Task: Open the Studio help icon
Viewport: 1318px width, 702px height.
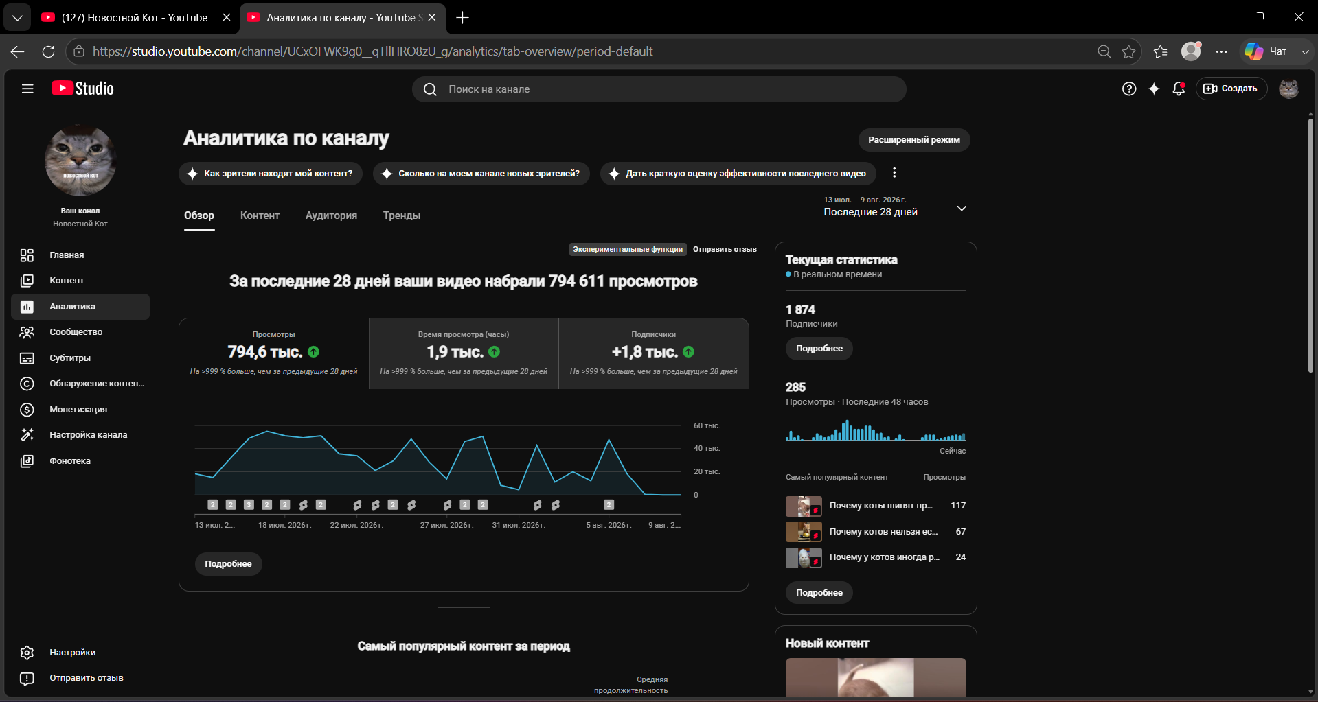Action: pos(1129,89)
